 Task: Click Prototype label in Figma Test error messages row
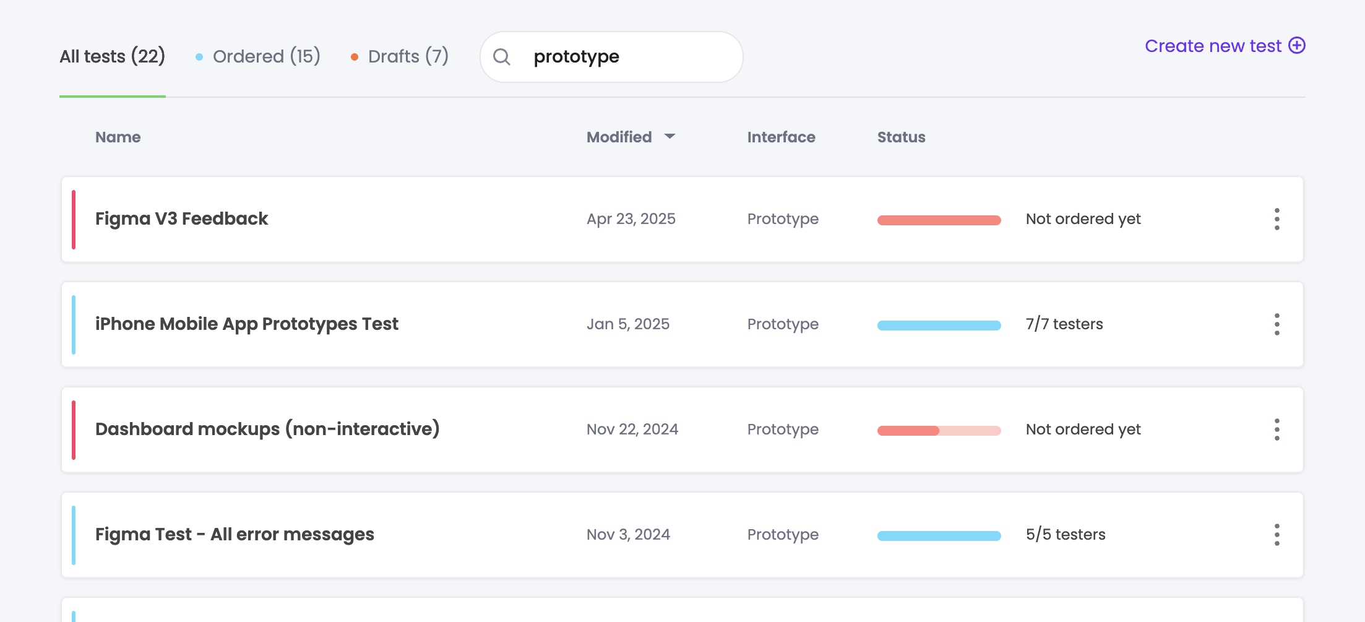(x=783, y=535)
